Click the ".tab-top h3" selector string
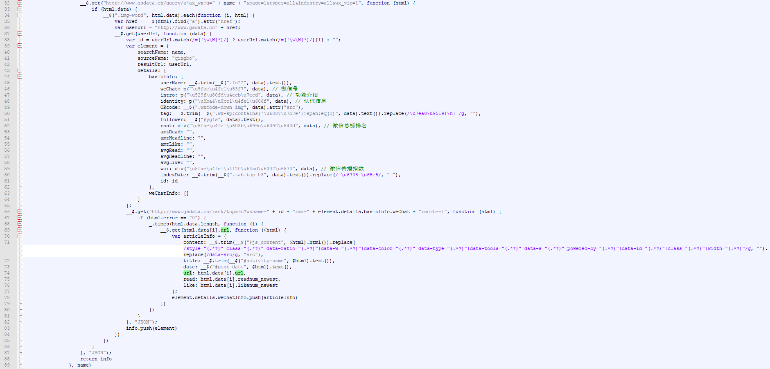770x369 pixels. click(248, 175)
